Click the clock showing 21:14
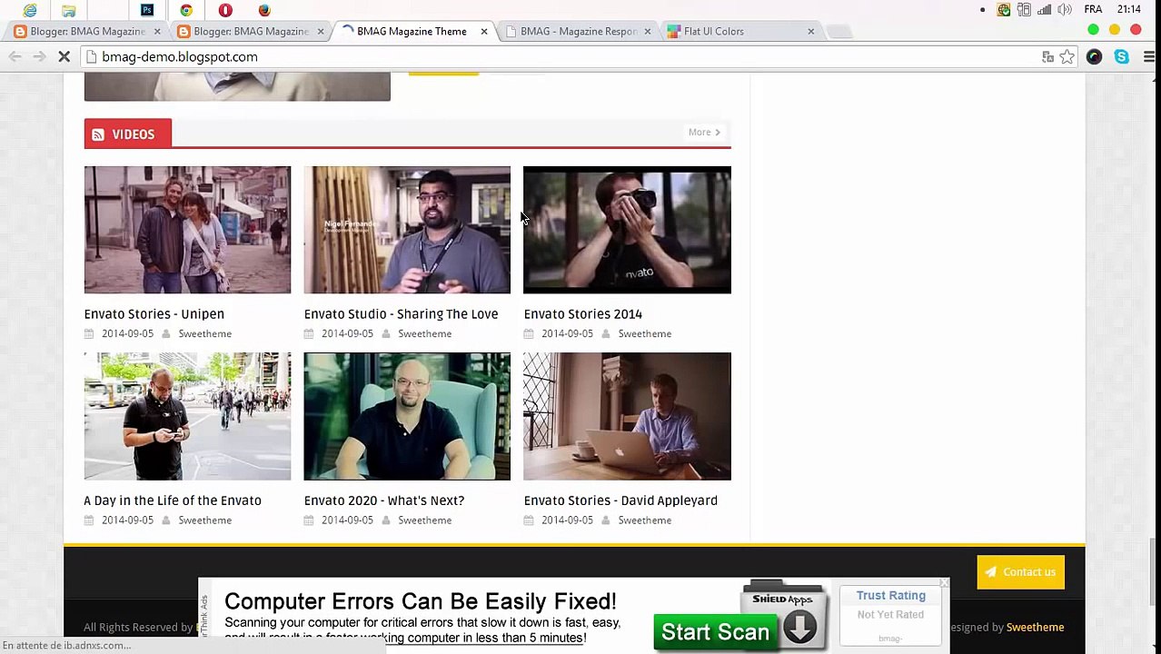The height and width of the screenshot is (654, 1161). point(1129,9)
